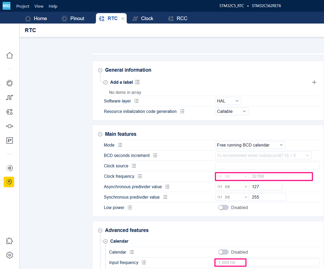Viewport: 324px width, 269px height.
Task: Click the STM32C562RET6 device name
Action: (266, 6)
